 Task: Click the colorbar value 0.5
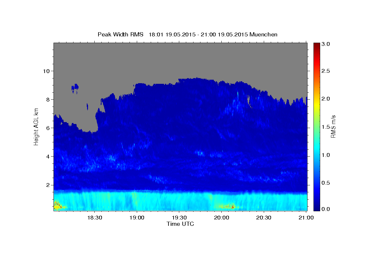tap(326, 183)
